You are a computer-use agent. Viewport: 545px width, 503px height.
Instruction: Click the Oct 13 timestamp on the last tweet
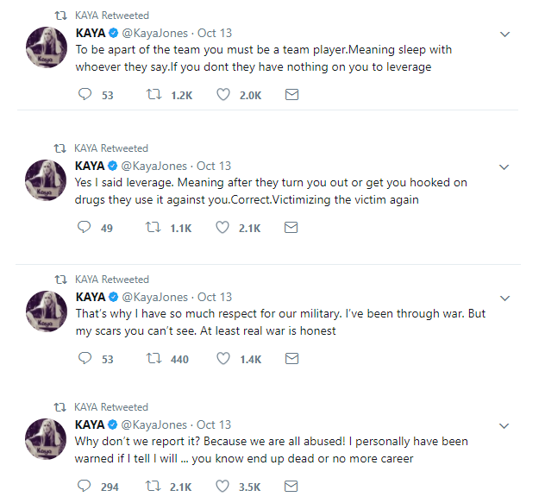click(214, 424)
